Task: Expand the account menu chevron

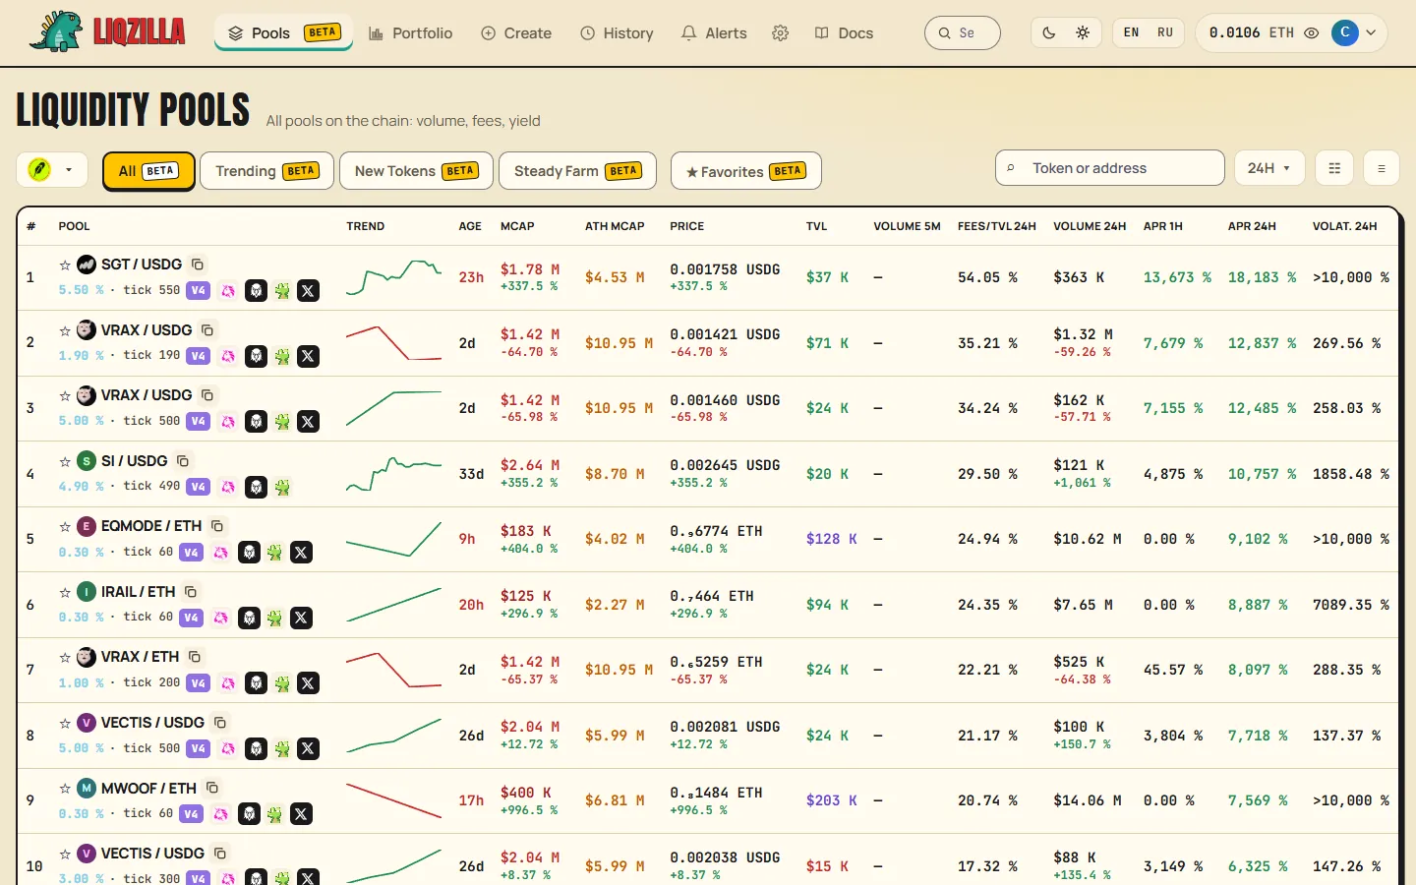Action: (1372, 32)
